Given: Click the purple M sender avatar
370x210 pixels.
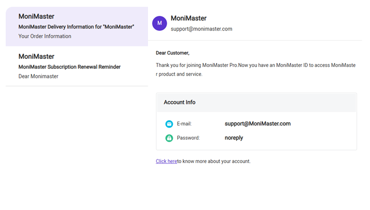Looking at the screenshot, I should [159, 23].
